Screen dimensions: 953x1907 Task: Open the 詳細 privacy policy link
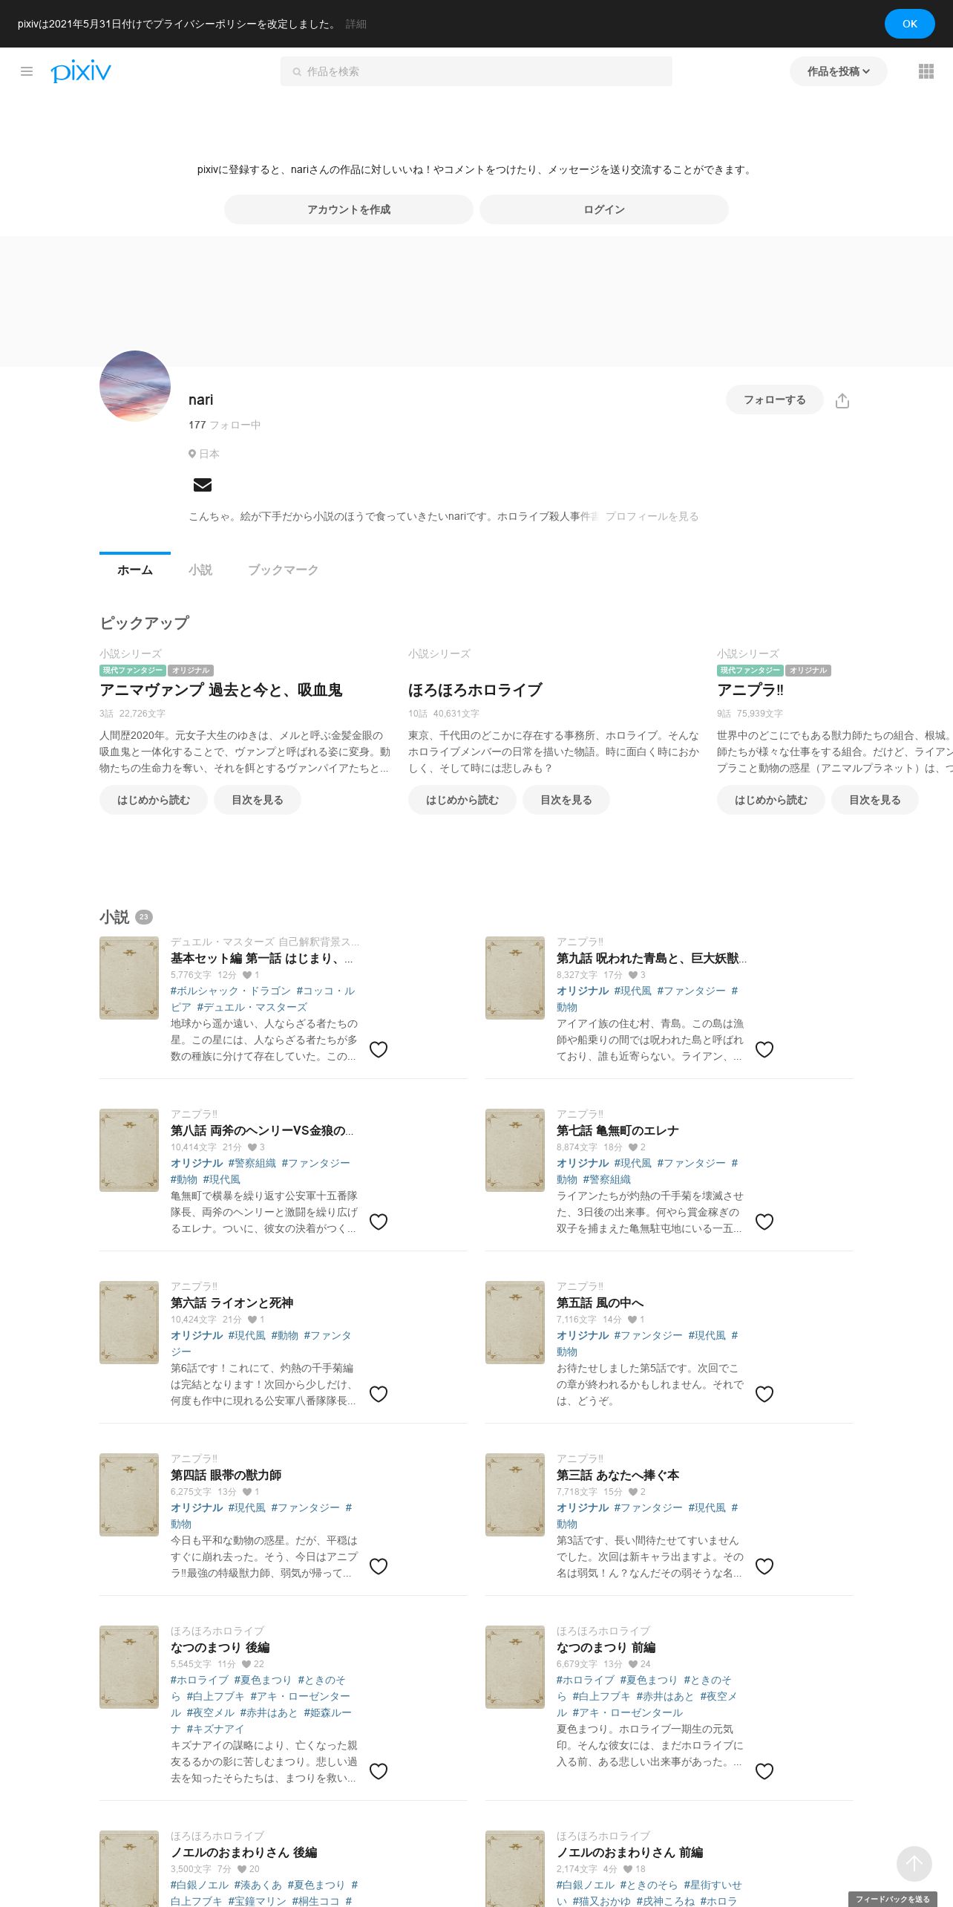356,24
